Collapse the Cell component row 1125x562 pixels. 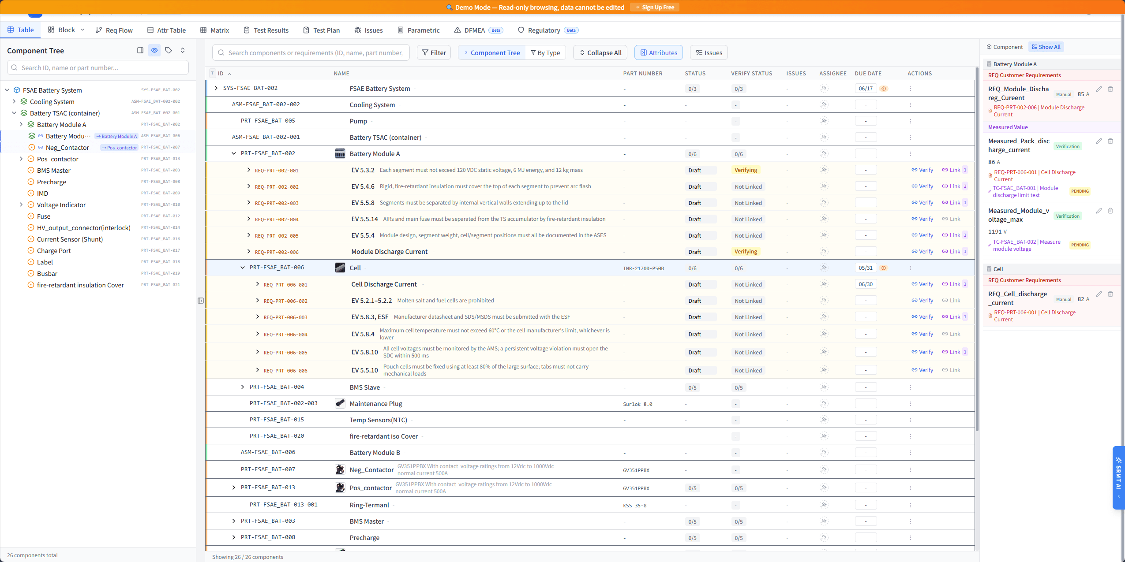[x=242, y=267]
